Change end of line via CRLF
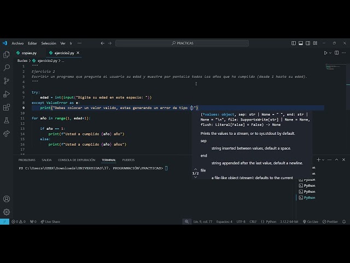The width and height of the screenshot is (350, 263). coord(253,221)
